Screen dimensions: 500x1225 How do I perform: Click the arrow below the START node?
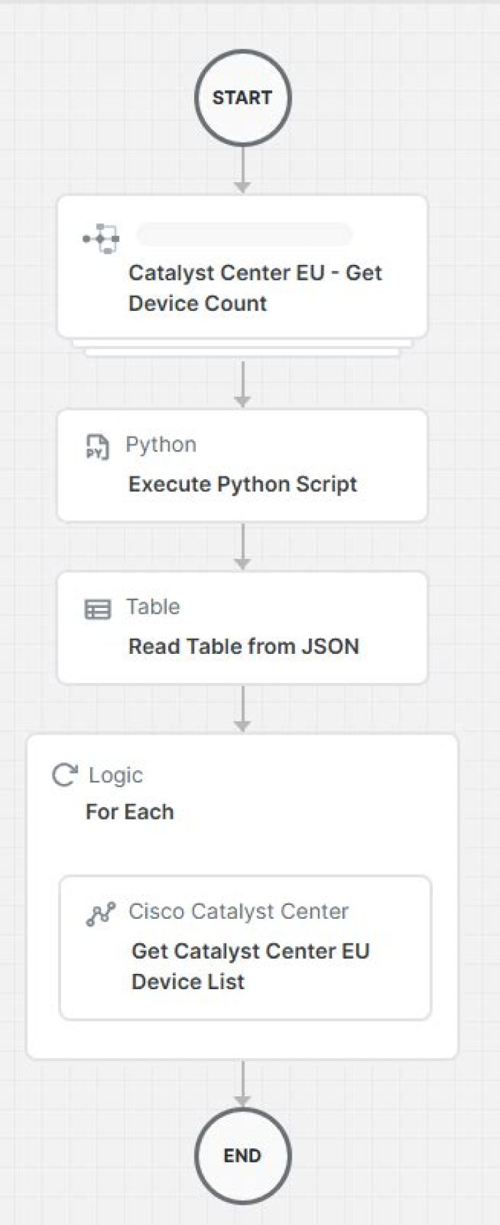[x=242, y=170]
